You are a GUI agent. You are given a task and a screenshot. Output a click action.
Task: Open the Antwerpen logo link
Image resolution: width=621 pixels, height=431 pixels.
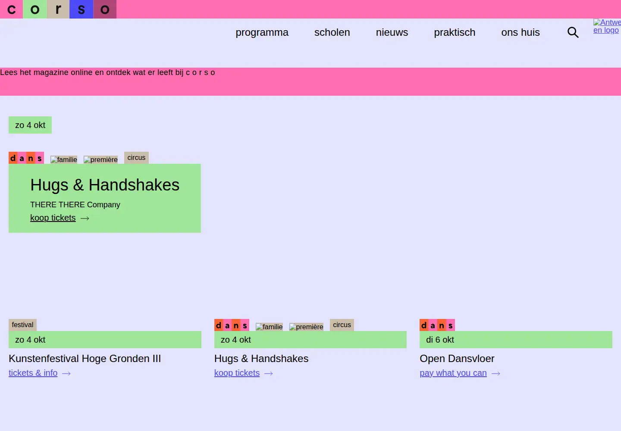(607, 26)
